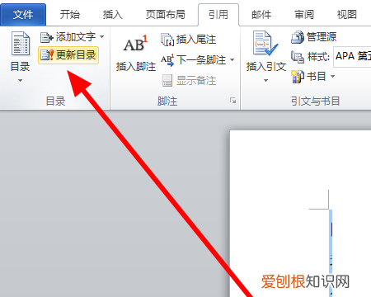Click the 样式 style icon
The height and width of the screenshot is (297, 371).
(x=298, y=57)
